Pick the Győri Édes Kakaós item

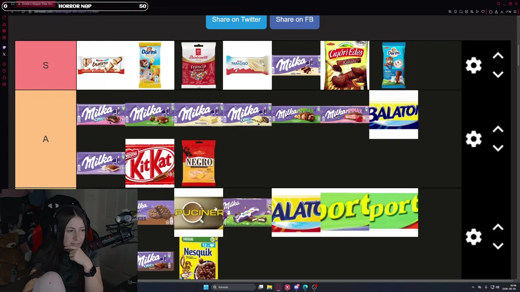345,65
